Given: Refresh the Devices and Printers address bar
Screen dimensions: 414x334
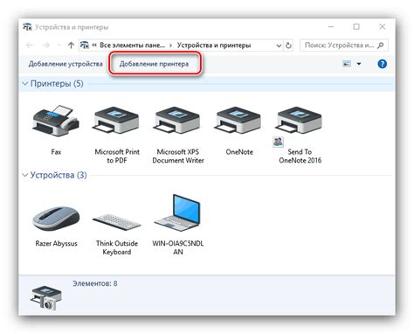Looking at the screenshot, I should tap(288, 45).
